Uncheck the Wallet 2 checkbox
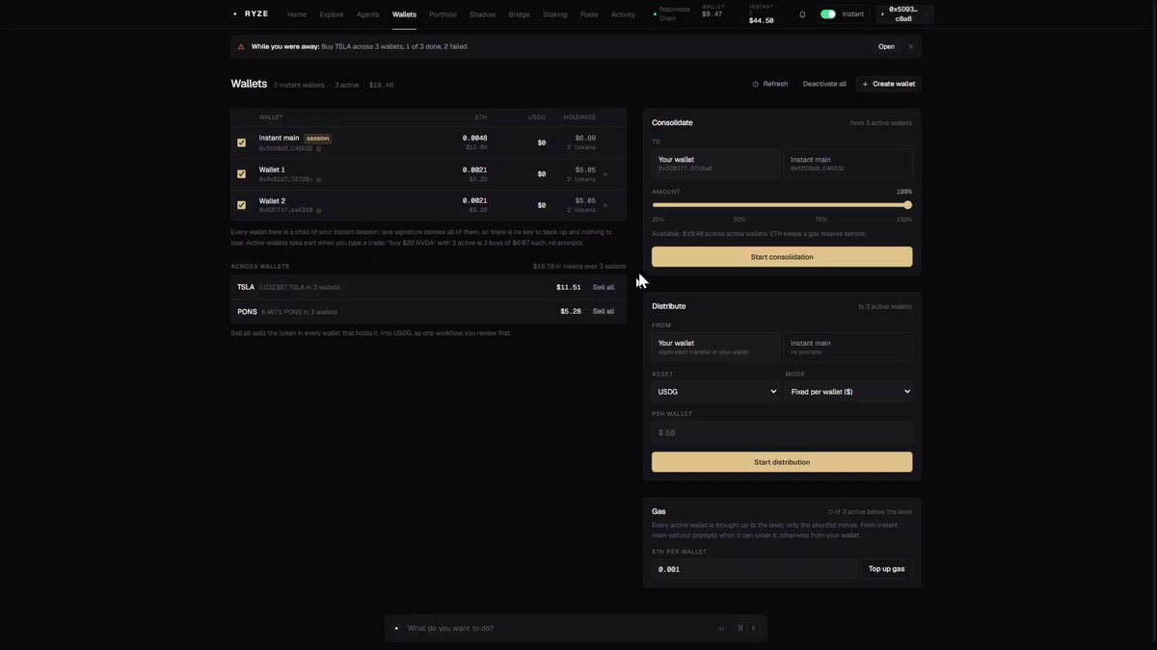This screenshot has height=650, width=1157. pos(241,205)
